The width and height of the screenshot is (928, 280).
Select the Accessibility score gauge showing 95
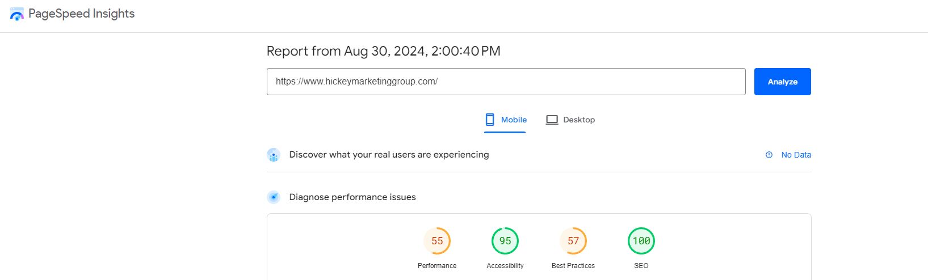(x=505, y=241)
